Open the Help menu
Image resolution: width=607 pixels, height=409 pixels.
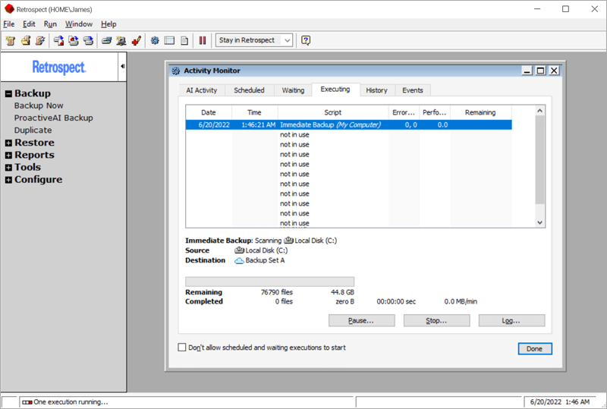coord(109,24)
